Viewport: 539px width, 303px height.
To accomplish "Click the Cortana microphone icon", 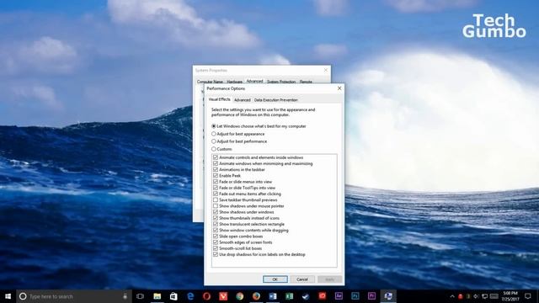I will (125, 296).
